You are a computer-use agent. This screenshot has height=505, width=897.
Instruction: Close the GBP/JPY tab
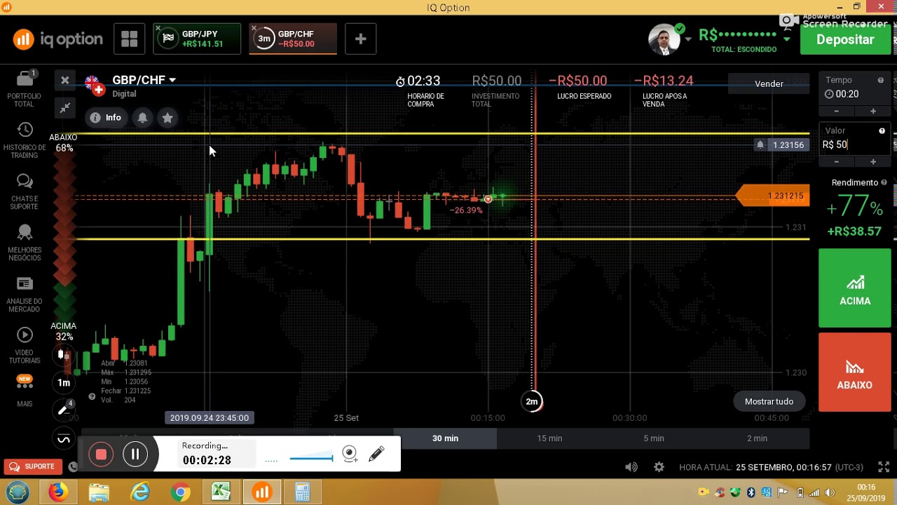click(158, 28)
